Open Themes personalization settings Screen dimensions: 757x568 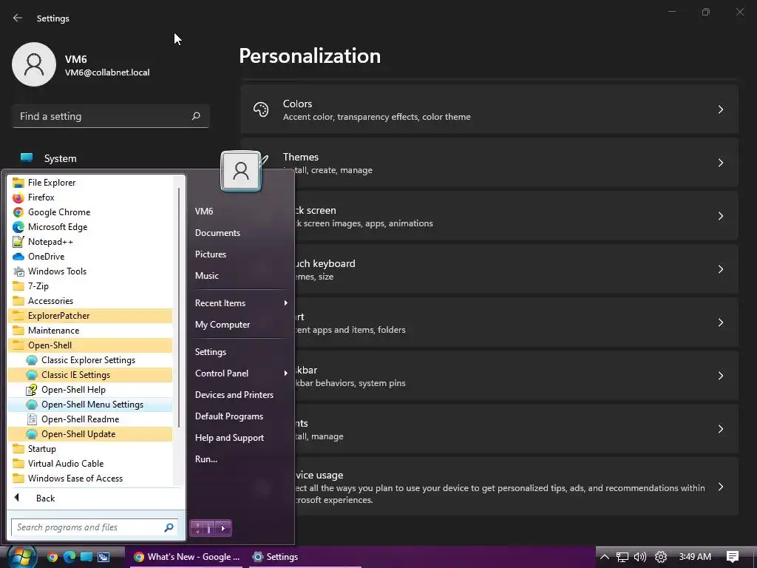click(489, 163)
